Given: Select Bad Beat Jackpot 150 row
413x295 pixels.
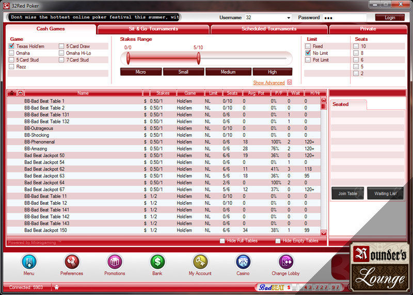Looking at the screenshot, I should pyautogui.click(x=164, y=230).
